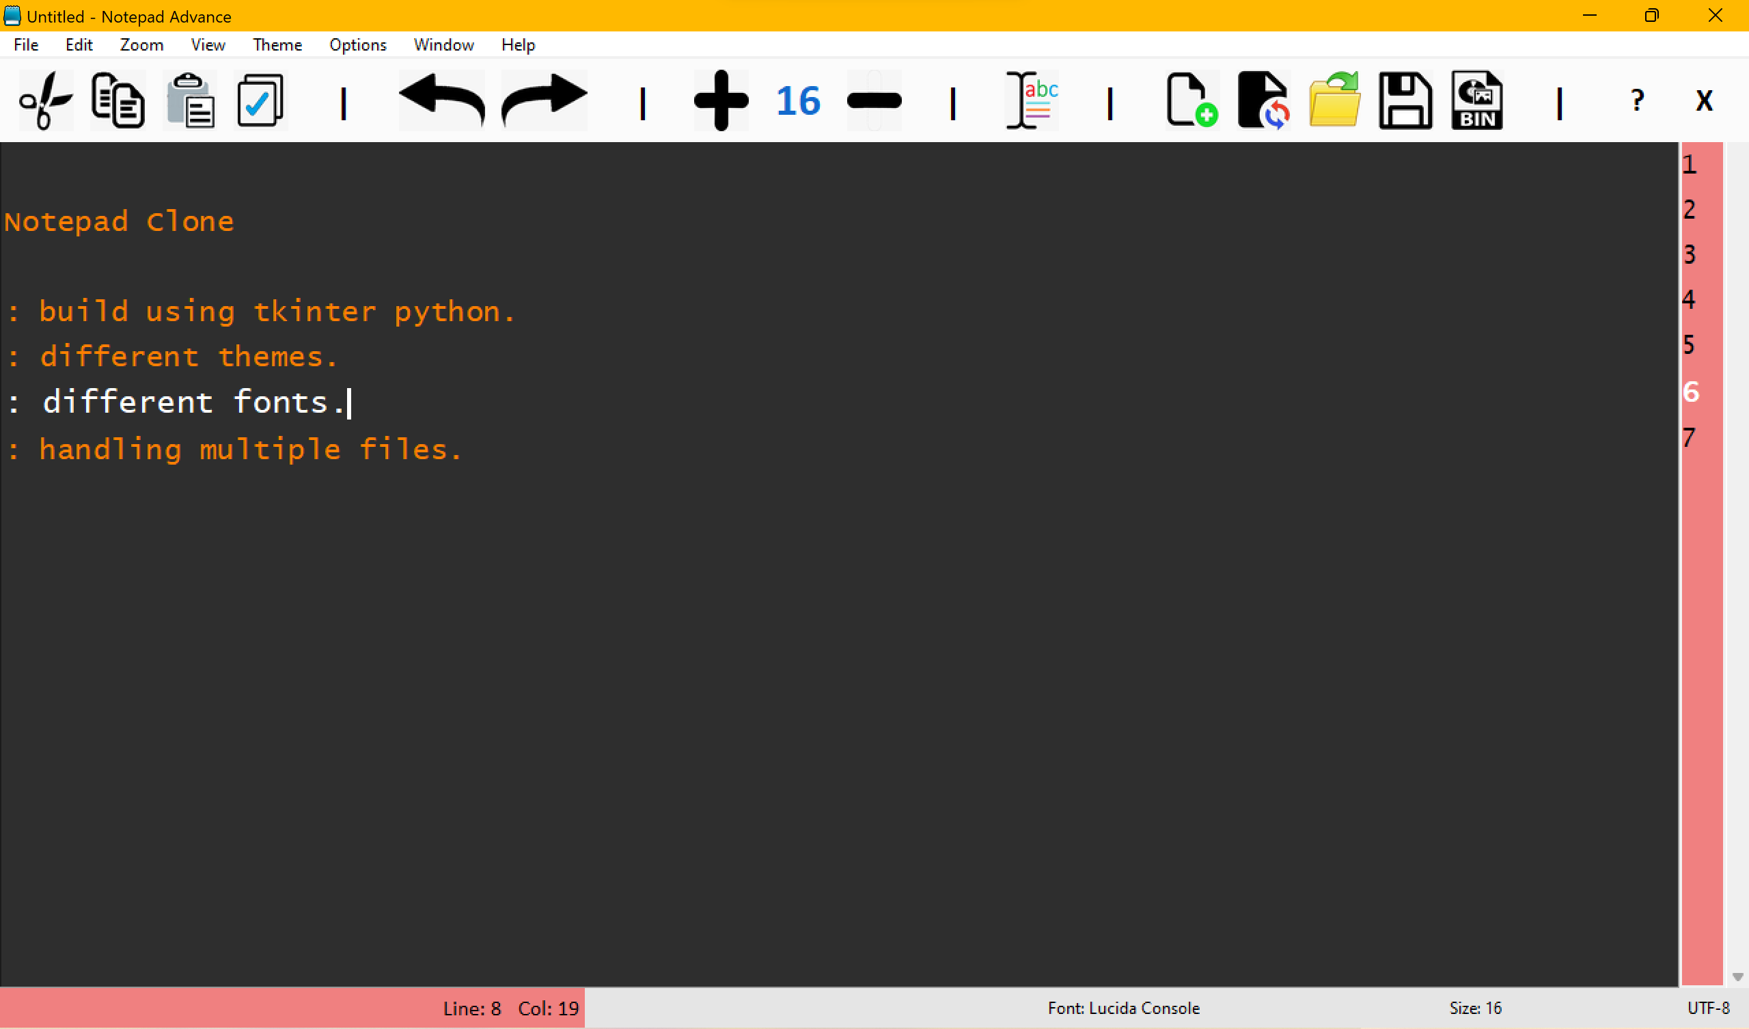
Task: Click the abc text highlight icon
Action: tap(1032, 101)
